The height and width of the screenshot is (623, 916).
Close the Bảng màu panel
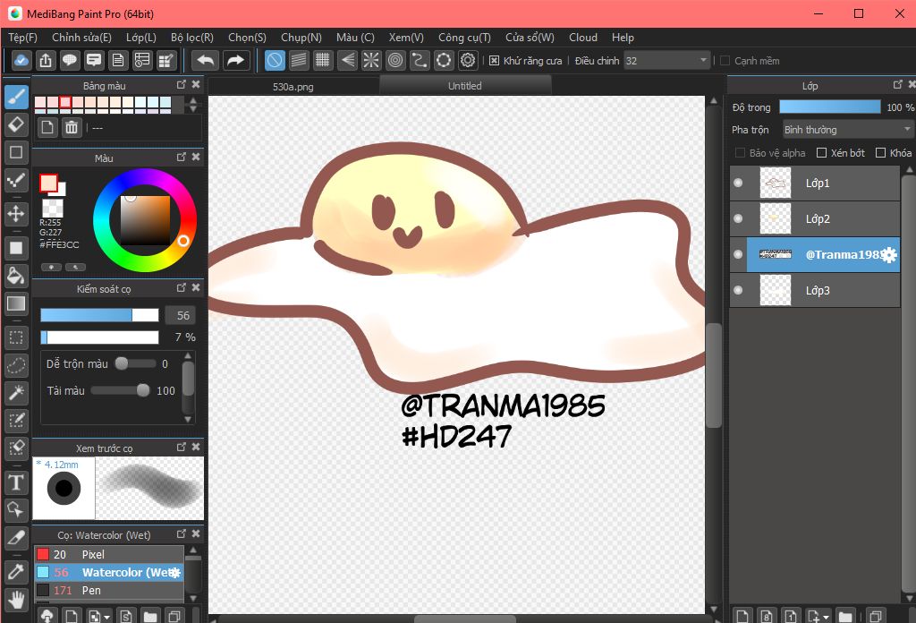(196, 85)
